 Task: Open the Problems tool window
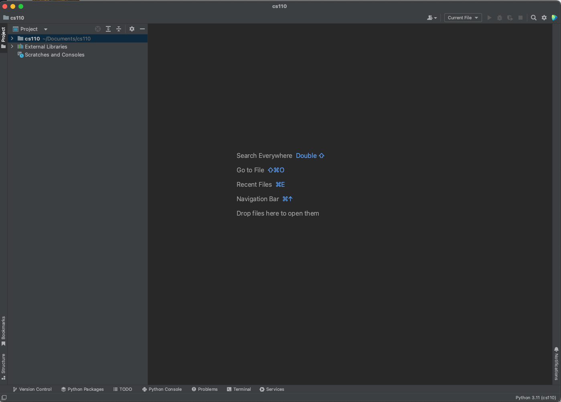click(205, 389)
